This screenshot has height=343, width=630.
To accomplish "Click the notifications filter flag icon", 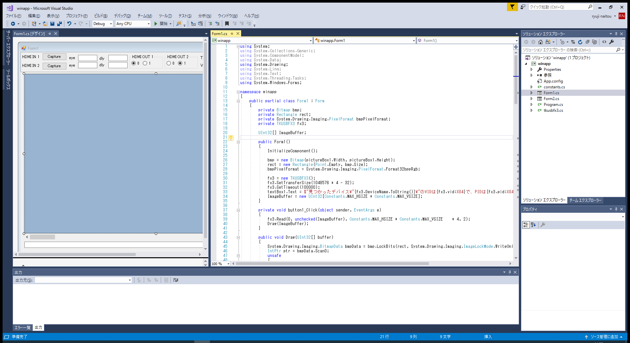I will coord(512,7).
